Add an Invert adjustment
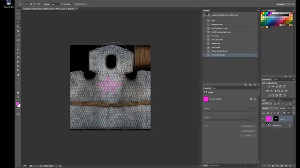Screen dimensions: 300x168 [x=270, y=95]
